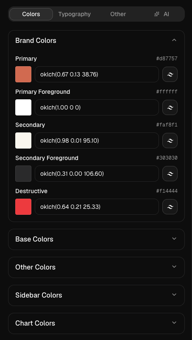Open Tailwind palette picker for Primary Foreground
The image size is (192, 340).
click(170, 107)
